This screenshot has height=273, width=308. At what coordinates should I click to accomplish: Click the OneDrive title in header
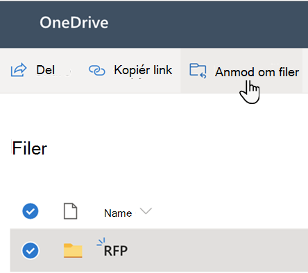point(74,23)
